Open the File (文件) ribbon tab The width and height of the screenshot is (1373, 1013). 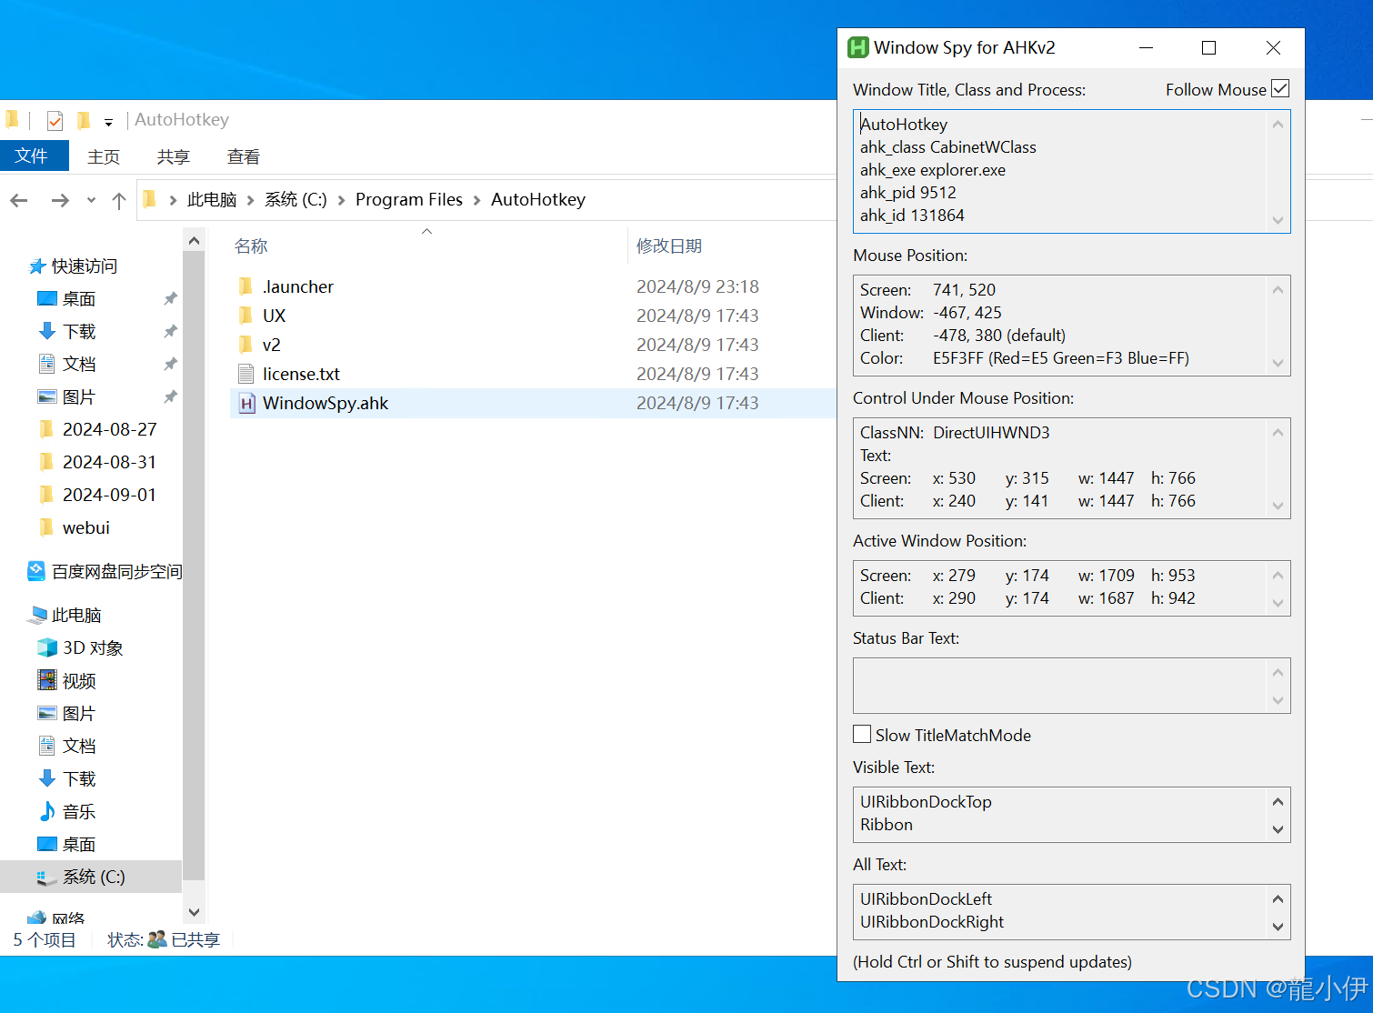(34, 155)
